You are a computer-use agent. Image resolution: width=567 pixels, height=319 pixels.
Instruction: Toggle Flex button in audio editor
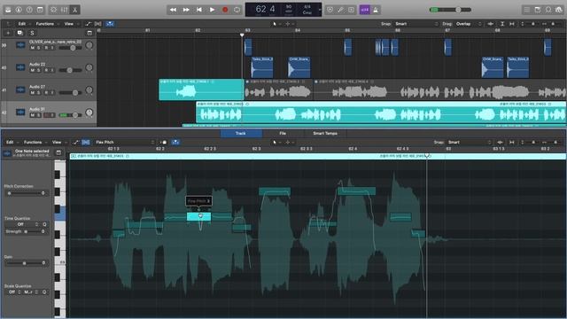click(x=86, y=142)
